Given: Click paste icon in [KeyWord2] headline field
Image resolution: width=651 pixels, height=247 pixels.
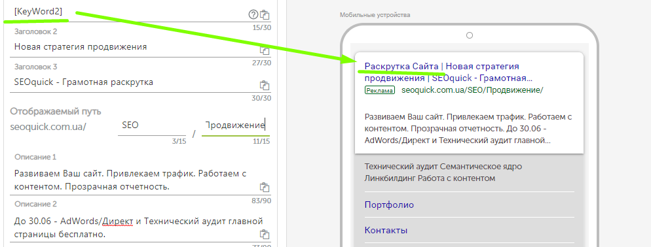Looking at the screenshot, I should pos(265,15).
